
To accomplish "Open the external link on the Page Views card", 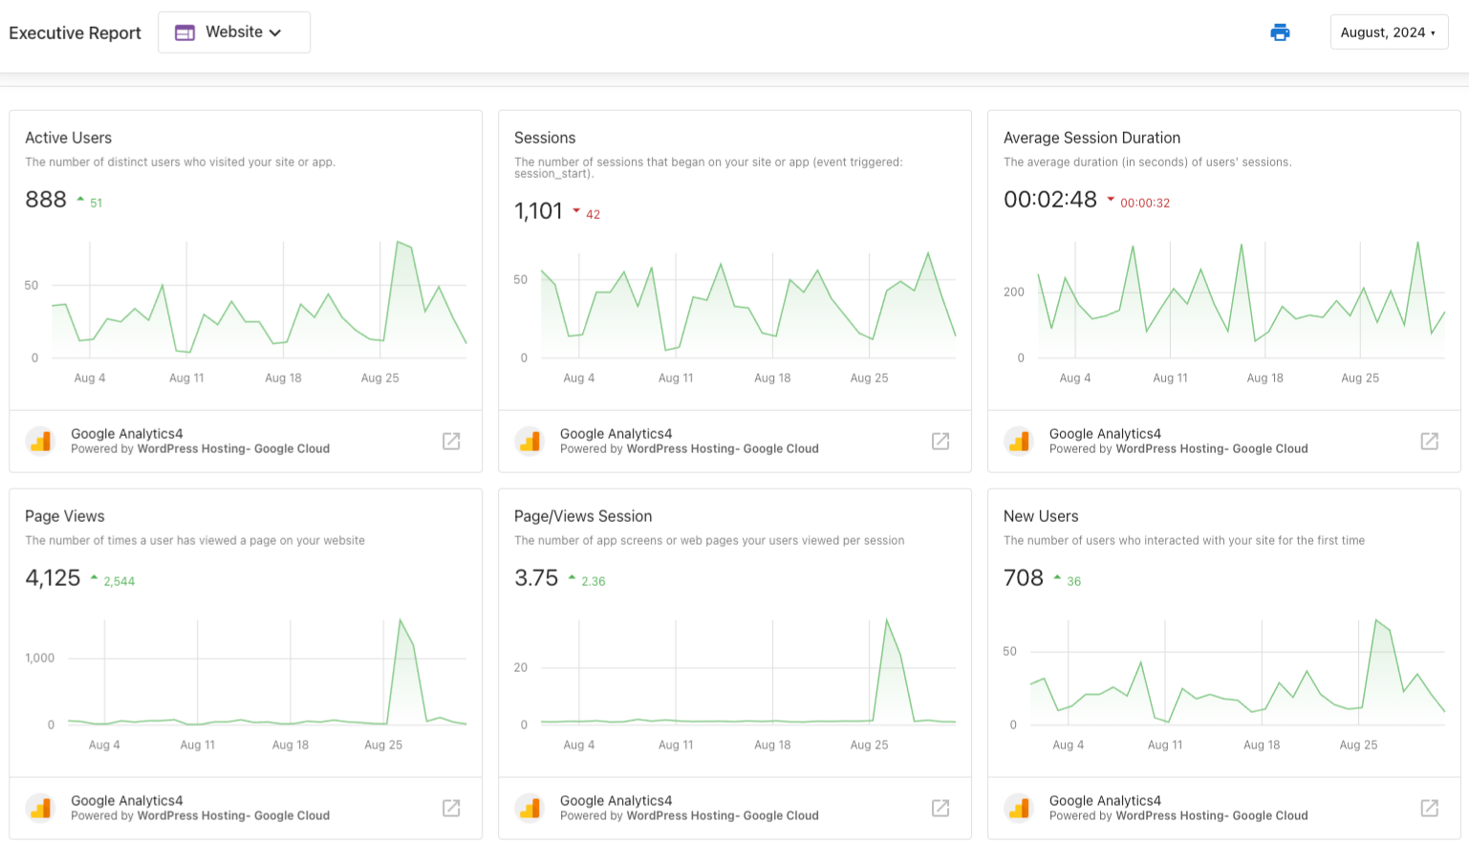I will [x=450, y=808].
